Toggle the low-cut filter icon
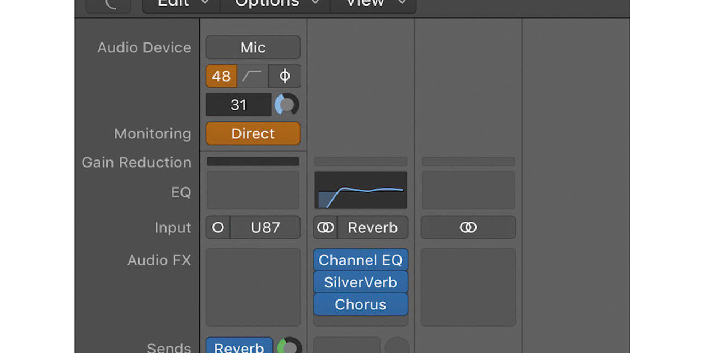Screen dimensions: 706x353 [251, 76]
